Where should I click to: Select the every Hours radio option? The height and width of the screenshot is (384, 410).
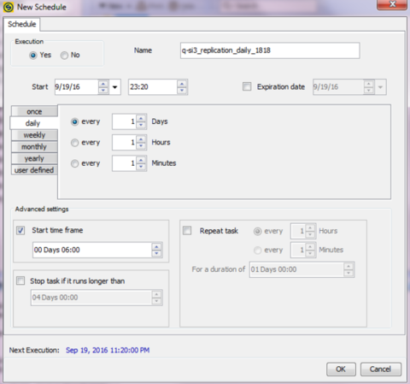[74, 143]
